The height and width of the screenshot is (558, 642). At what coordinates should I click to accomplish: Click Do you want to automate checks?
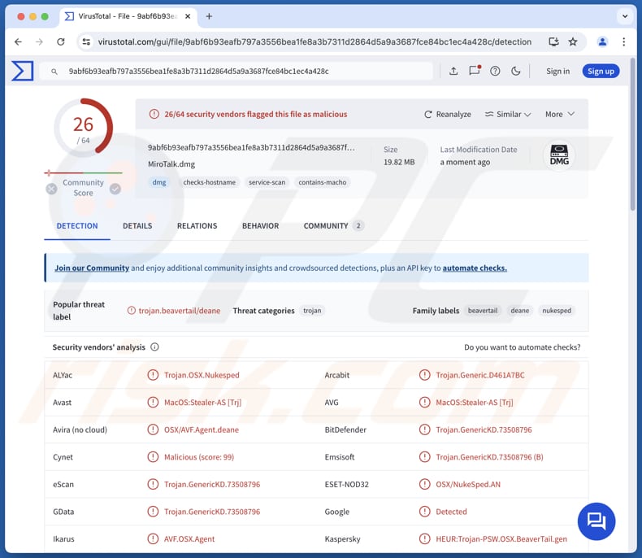click(522, 347)
